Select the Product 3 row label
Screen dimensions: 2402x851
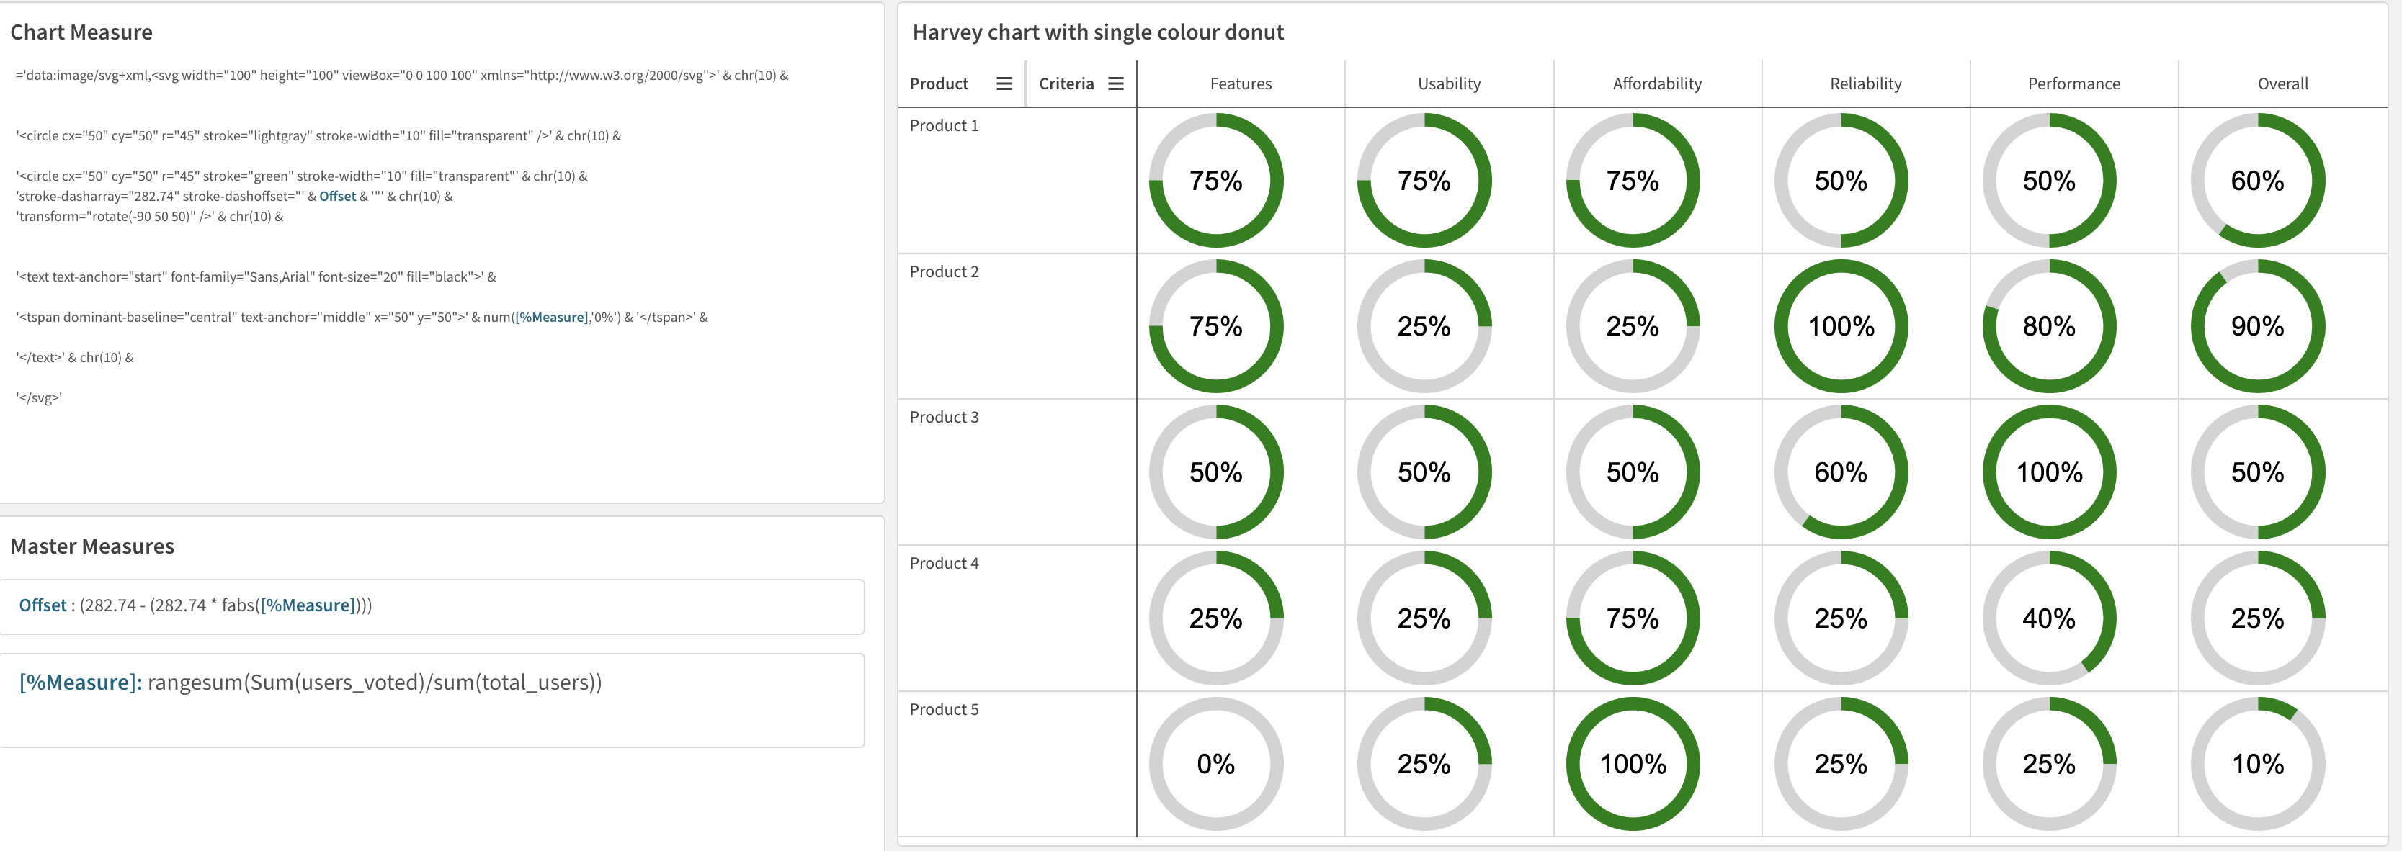(x=944, y=417)
